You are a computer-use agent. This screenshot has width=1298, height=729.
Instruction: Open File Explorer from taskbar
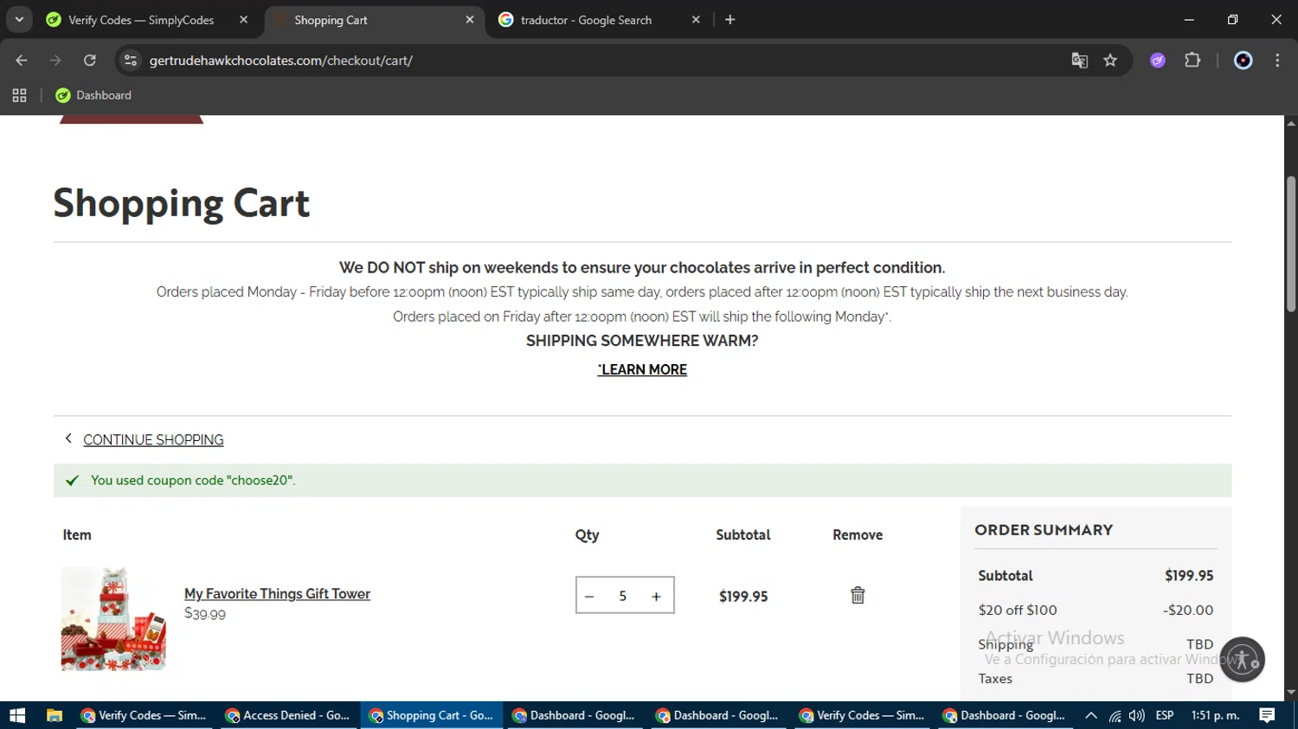tap(55, 715)
